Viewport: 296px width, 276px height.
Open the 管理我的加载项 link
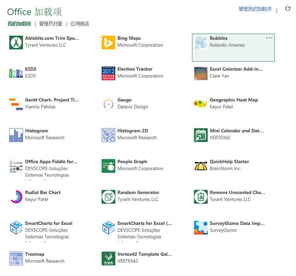tap(255, 9)
